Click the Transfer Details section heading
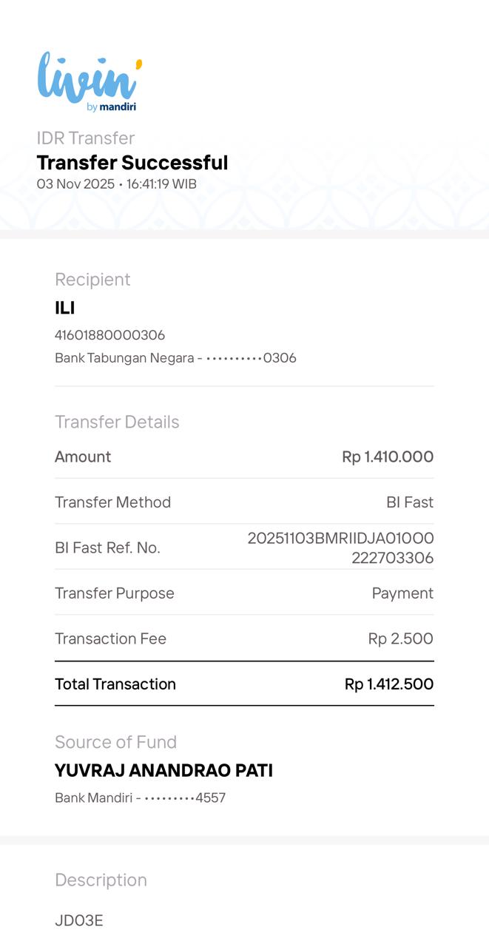Viewport: 489px width, 947px height. point(117,422)
